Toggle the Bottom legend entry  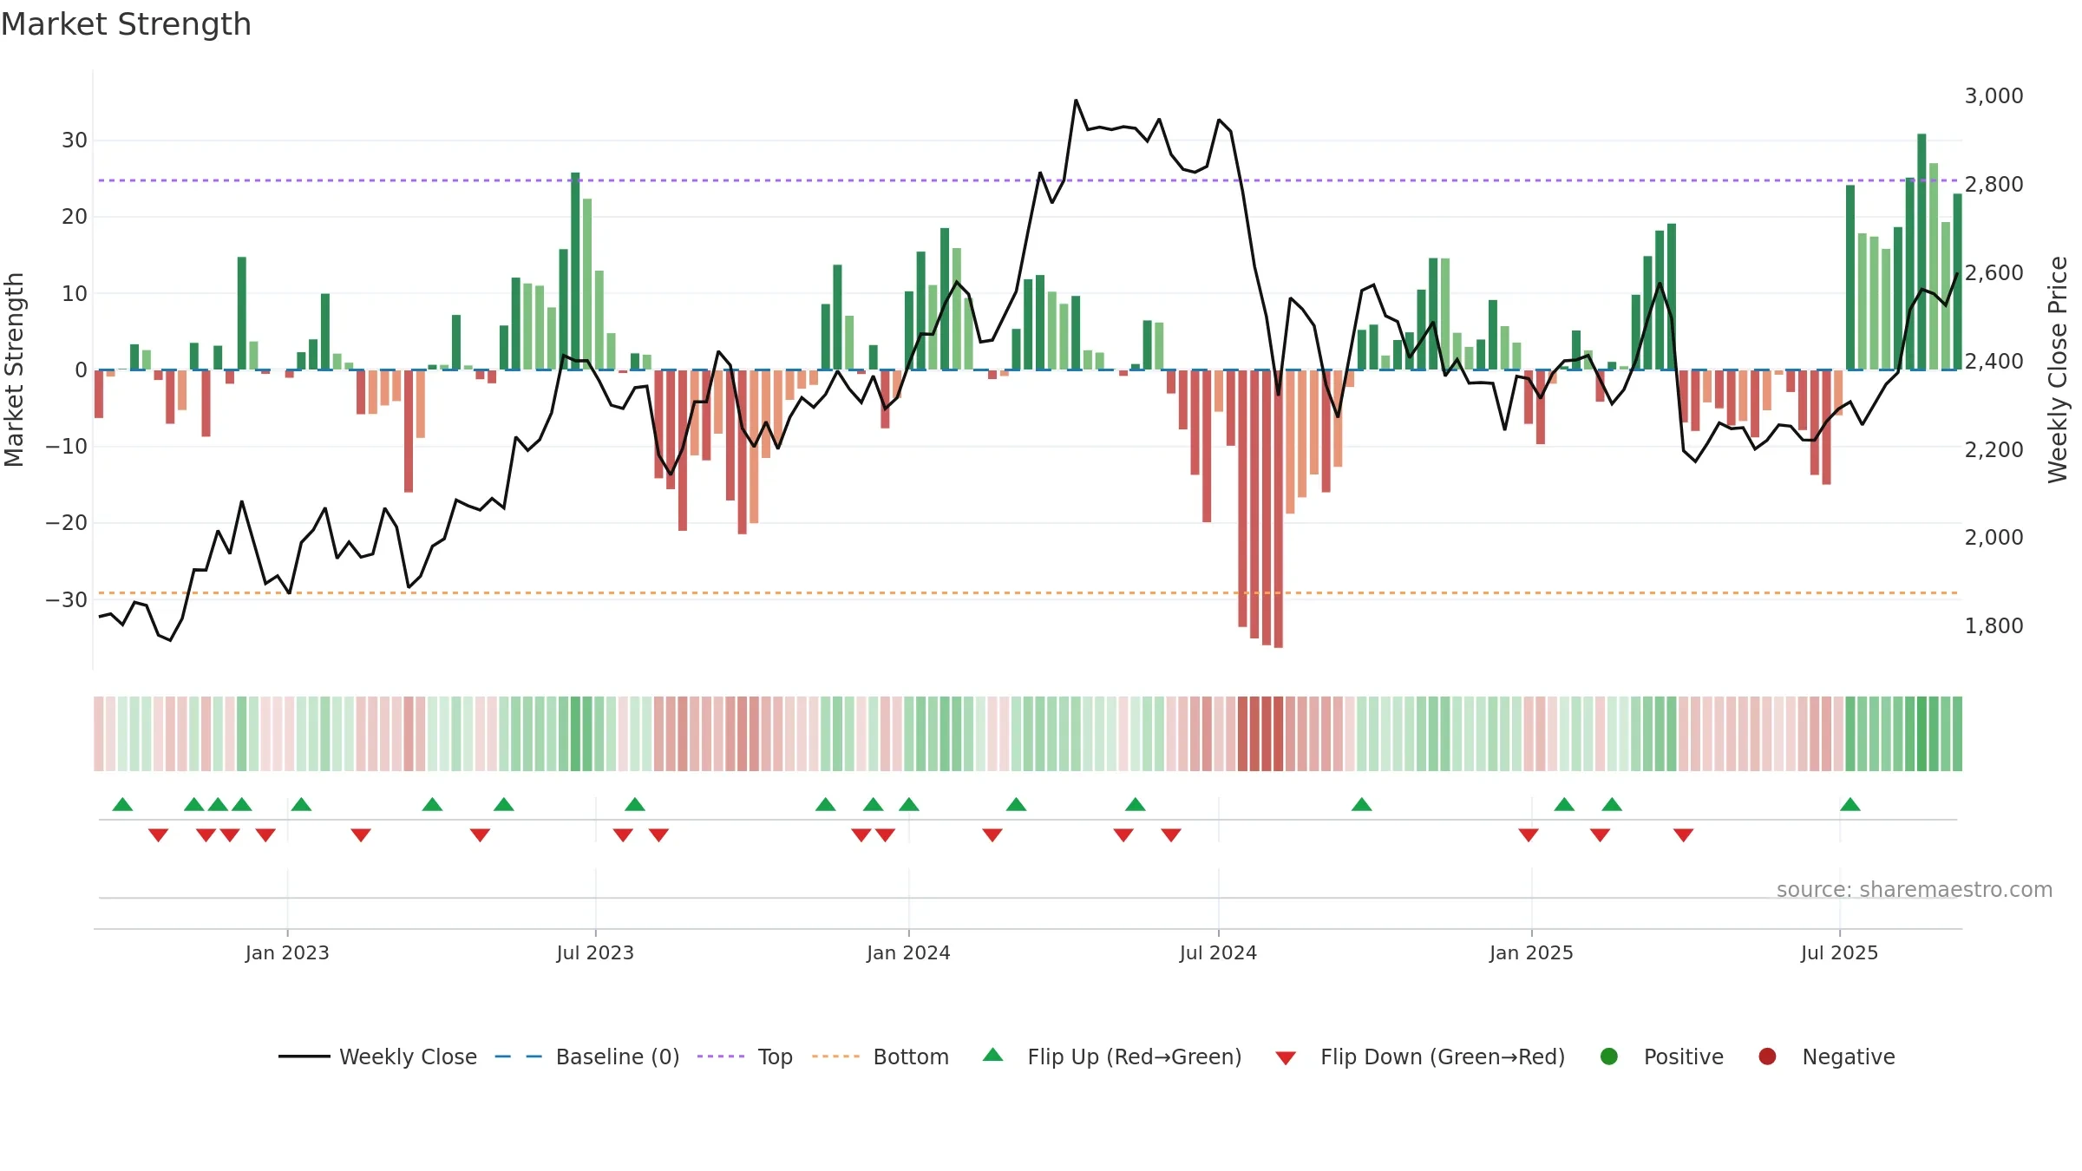[x=881, y=1057]
